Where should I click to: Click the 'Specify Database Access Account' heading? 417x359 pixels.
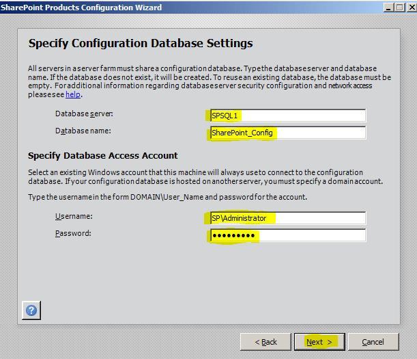[103, 156]
